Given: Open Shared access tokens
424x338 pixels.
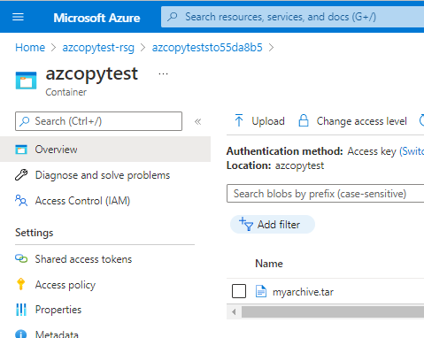Looking at the screenshot, I should point(83,259).
